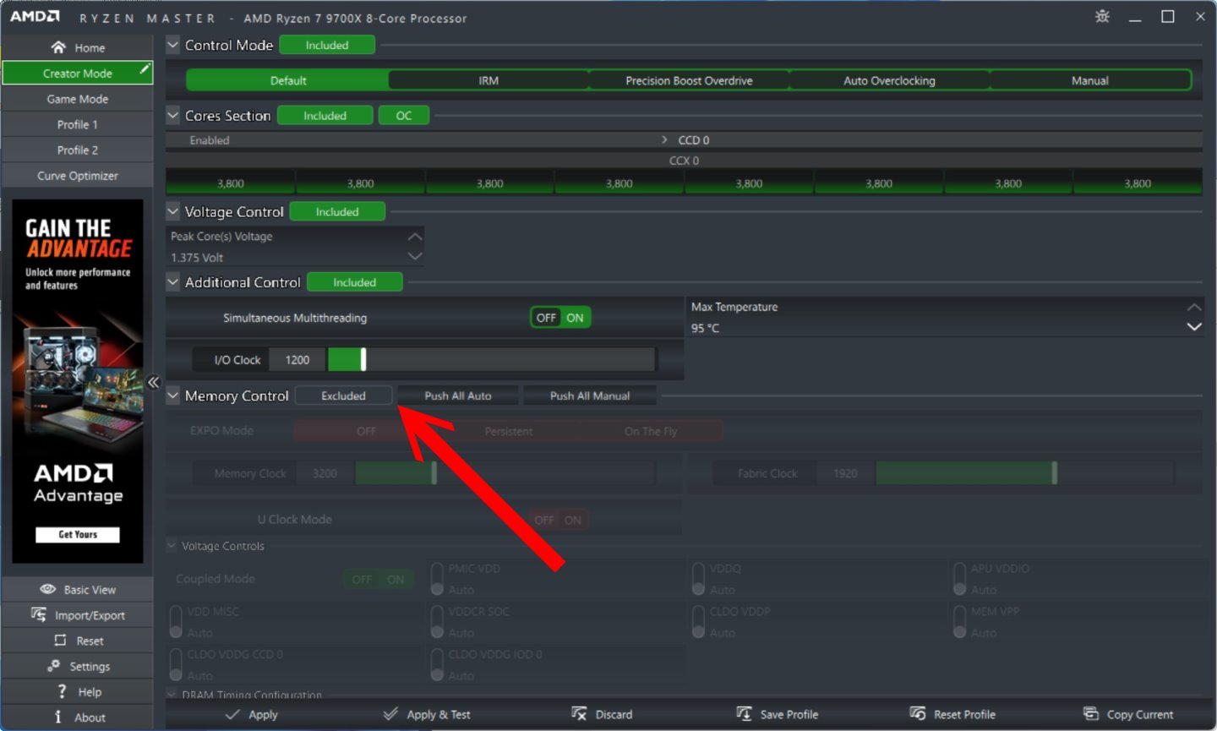Click the Copy Current icon
The width and height of the screenshot is (1217, 731).
point(1091,714)
